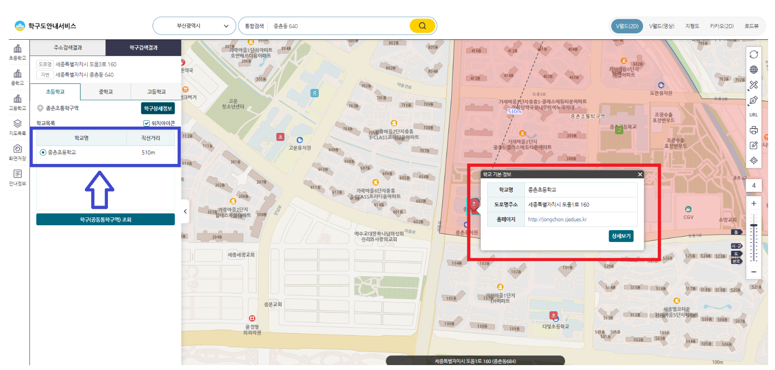The image size is (775, 370).
Task: Click the print map icon
Action: tap(754, 130)
